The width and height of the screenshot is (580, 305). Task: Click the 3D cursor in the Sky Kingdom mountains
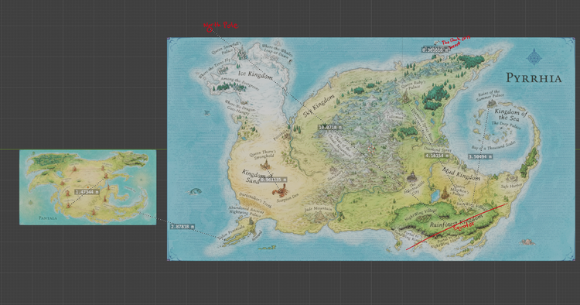click(371, 149)
